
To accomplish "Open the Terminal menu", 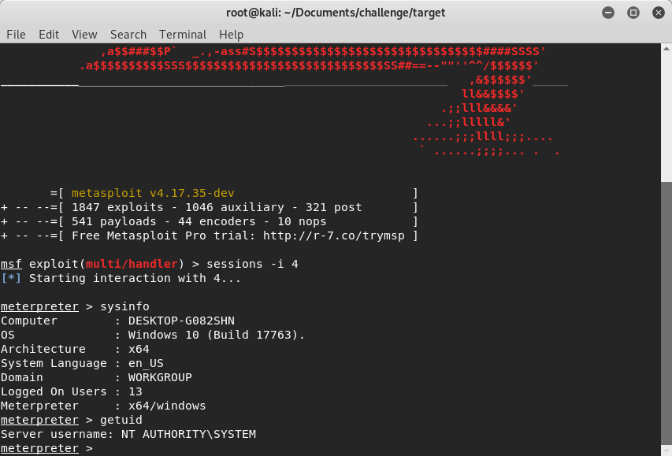I will click(183, 35).
